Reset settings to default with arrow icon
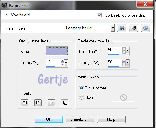The height and width of the screenshot is (128, 156). coord(146,28)
